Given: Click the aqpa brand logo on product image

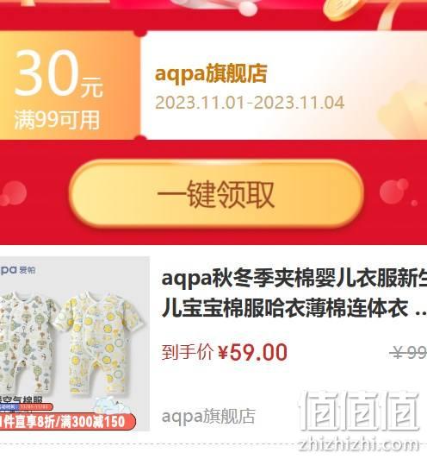Looking at the screenshot, I should (x=17, y=269).
